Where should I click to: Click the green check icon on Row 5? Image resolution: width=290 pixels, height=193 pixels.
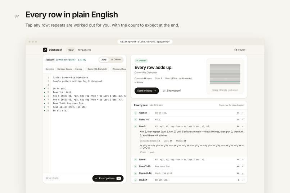136,127
